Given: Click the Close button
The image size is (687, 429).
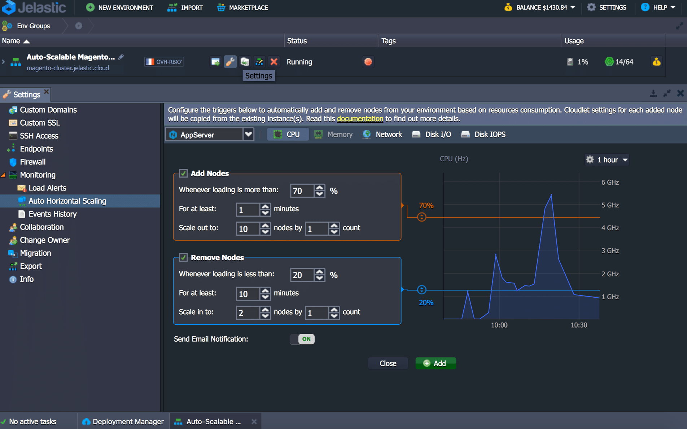Looking at the screenshot, I should pyautogui.click(x=388, y=363).
